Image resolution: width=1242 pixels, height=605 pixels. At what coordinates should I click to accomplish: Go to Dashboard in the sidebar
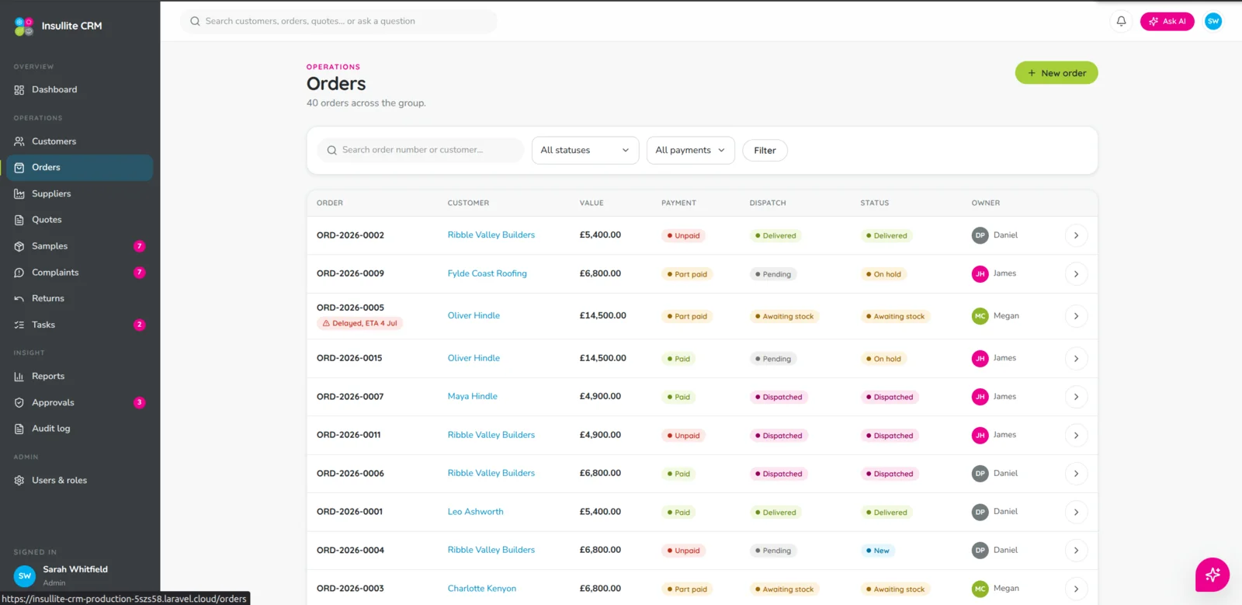79,90
